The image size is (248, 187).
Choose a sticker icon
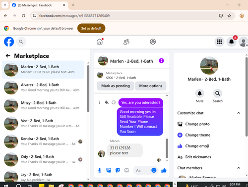[118, 170]
